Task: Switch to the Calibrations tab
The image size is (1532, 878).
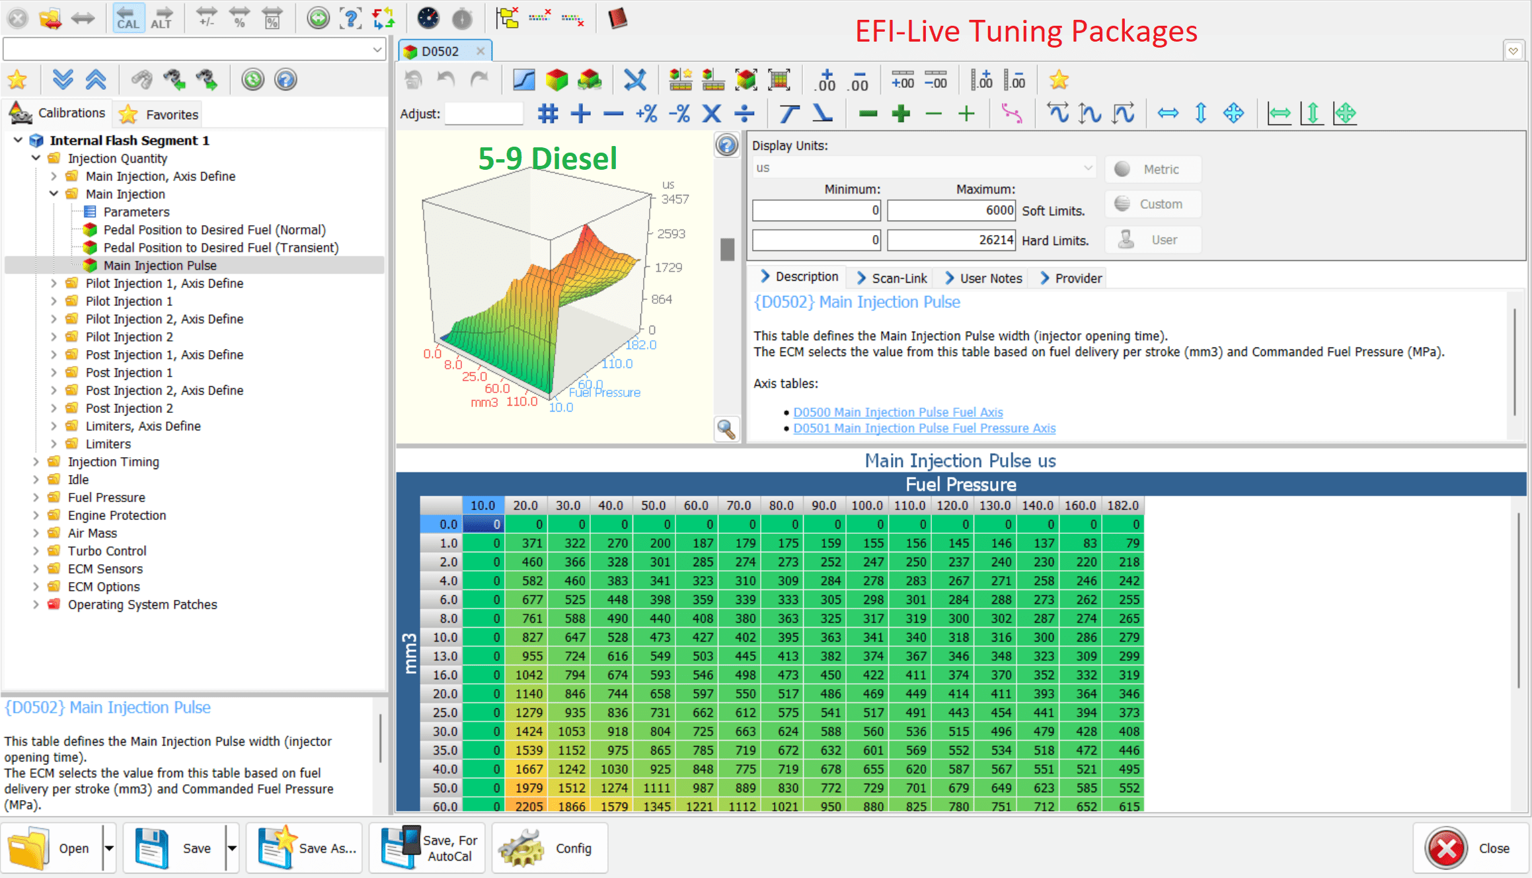Action: (57, 114)
